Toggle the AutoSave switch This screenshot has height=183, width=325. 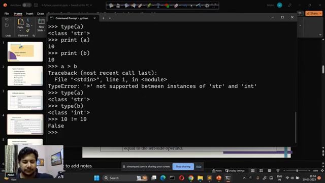click(27, 5)
